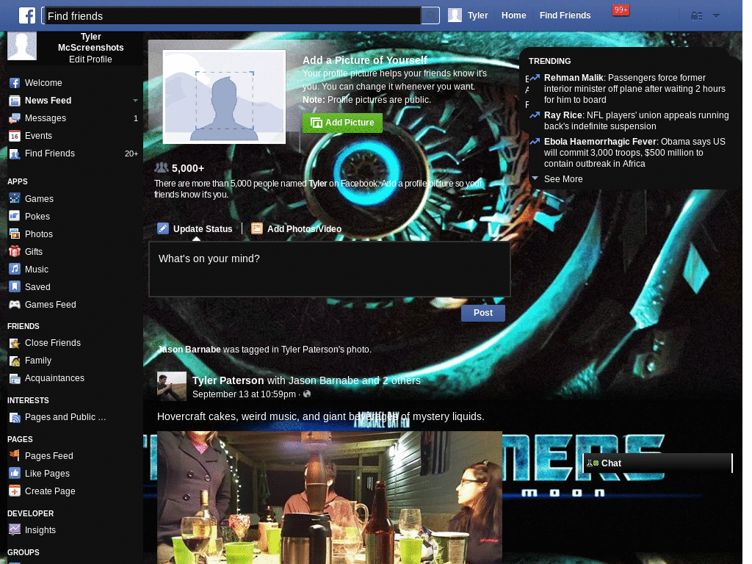The image size is (752, 564).
Task: Click the green Add Picture button
Action: tap(342, 123)
